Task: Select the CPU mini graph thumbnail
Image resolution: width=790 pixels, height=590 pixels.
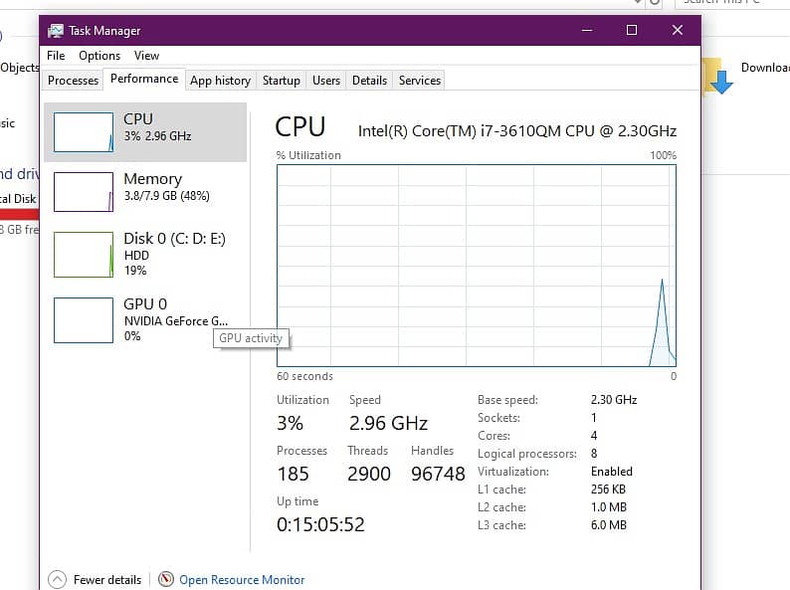Action: pos(84,132)
